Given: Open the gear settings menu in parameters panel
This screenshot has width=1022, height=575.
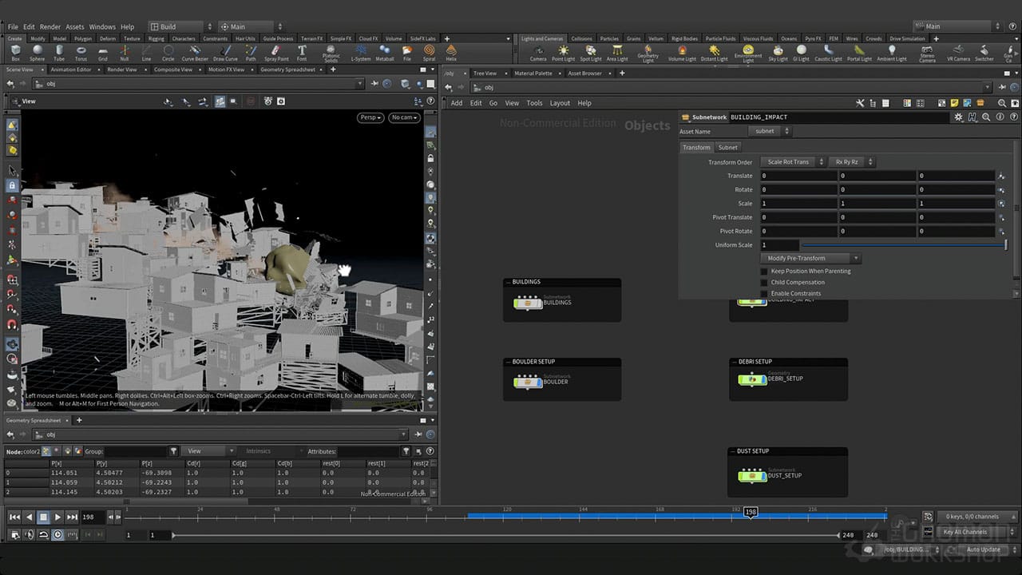Looking at the screenshot, I should (x=957, y=117).
